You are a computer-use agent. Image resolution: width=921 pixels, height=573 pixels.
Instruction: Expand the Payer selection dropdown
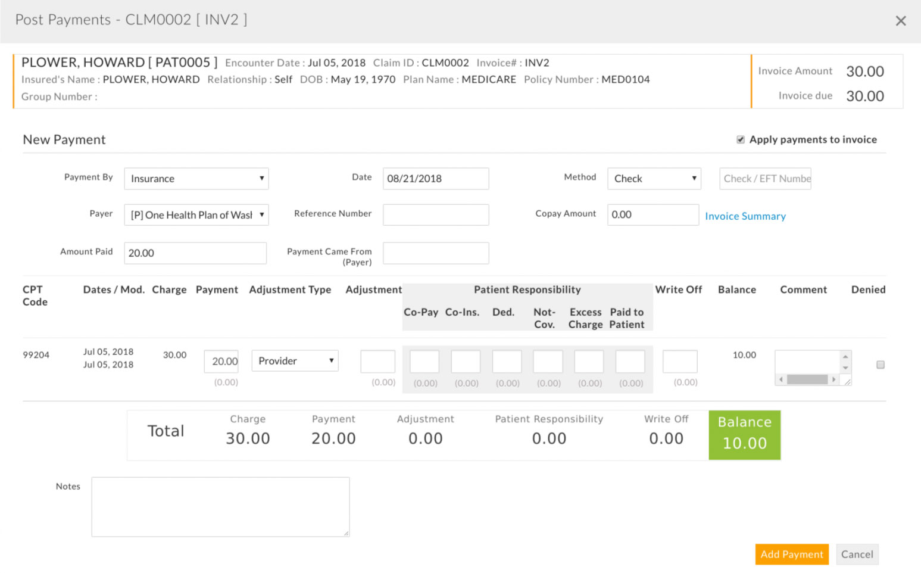click(196, 215)
